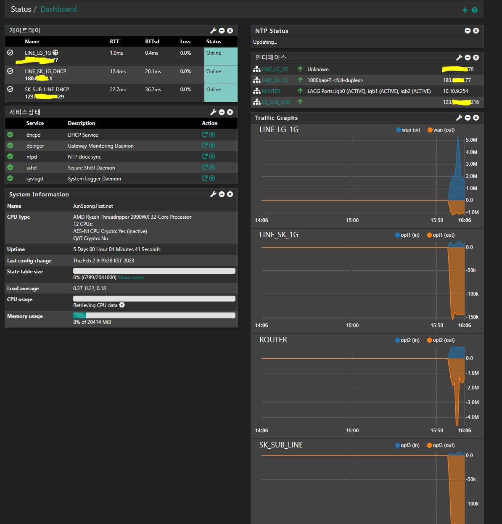The height and width of the screenshot is (524, 502).
Task: Click the Memory usage progress bar
Action: 154,315
